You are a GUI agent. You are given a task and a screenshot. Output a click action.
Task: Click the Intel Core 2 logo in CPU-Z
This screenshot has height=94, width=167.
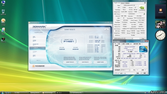point(143,49)
